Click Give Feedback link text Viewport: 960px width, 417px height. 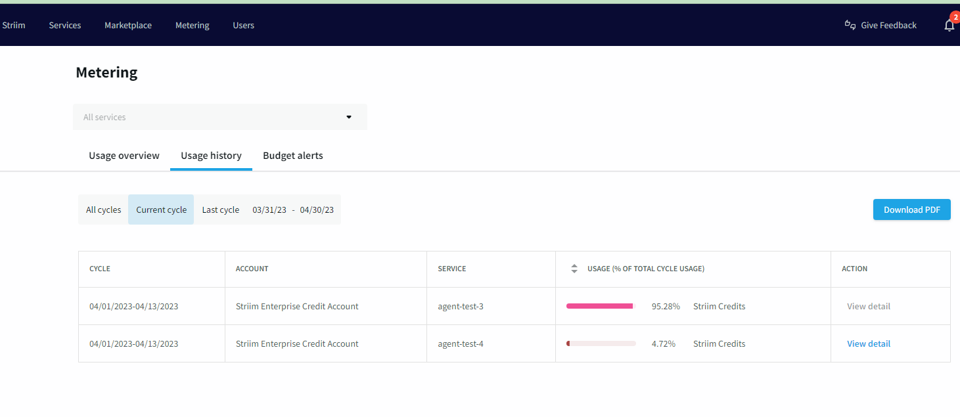tap(889, 25)
